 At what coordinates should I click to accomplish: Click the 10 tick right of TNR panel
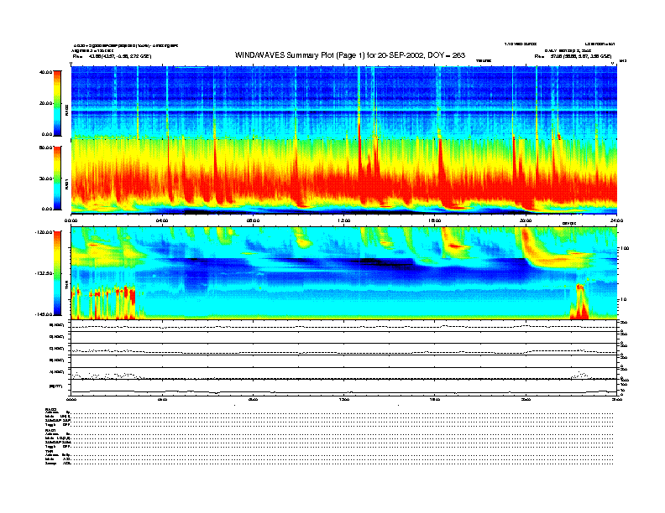pyautogui.click(x=625, y=299)
